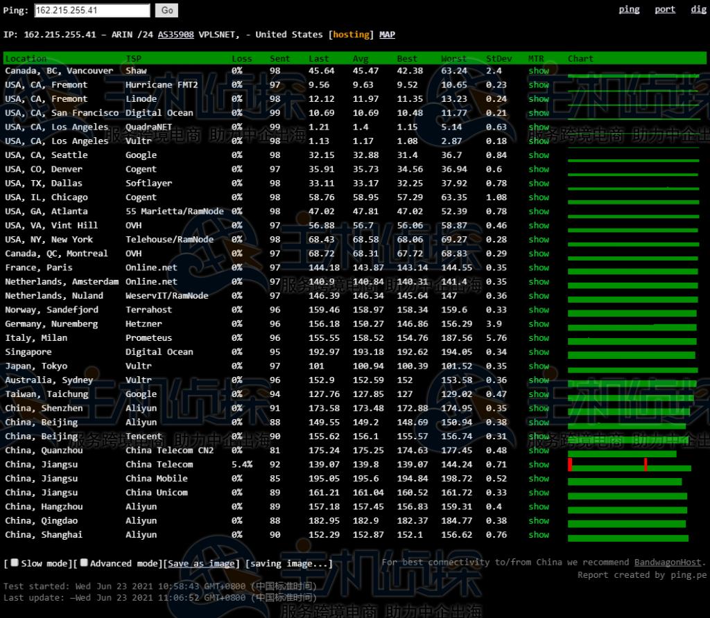
Task: Visit the BandwagonHost recommendation link
Action: (x=667, y=563)
